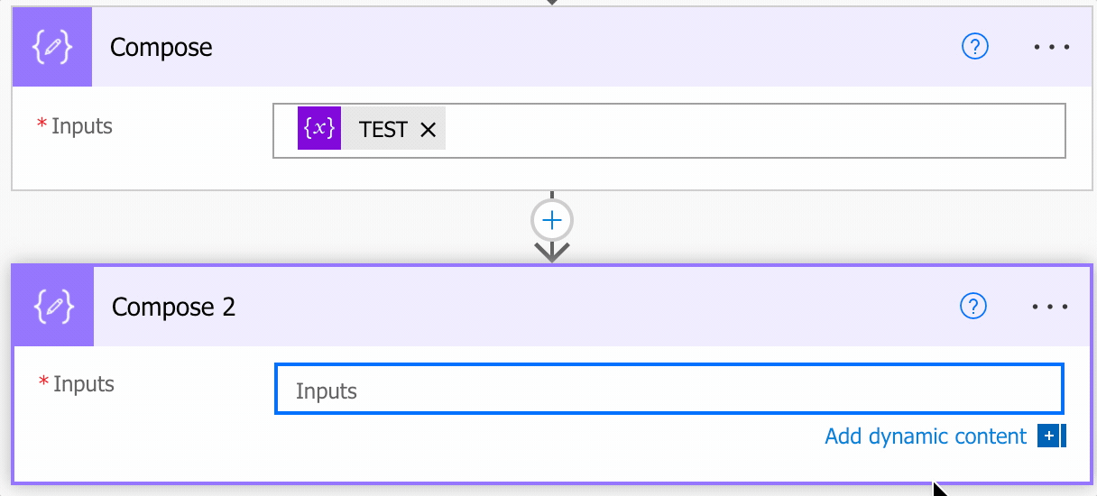Click the Compose action icon
This screenshot has height=496, width=1097.
(52, 48)
